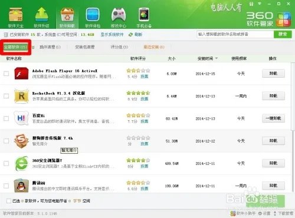This screenshot has height=218, width=295.
Task: Uninstall 搜狗拼音传统版 with 卸载
Action: (x=273, y=141)
